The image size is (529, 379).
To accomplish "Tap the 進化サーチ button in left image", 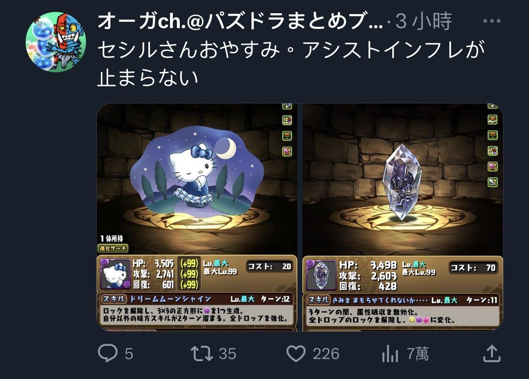I will pyautogui.click(x=113, y=248).
